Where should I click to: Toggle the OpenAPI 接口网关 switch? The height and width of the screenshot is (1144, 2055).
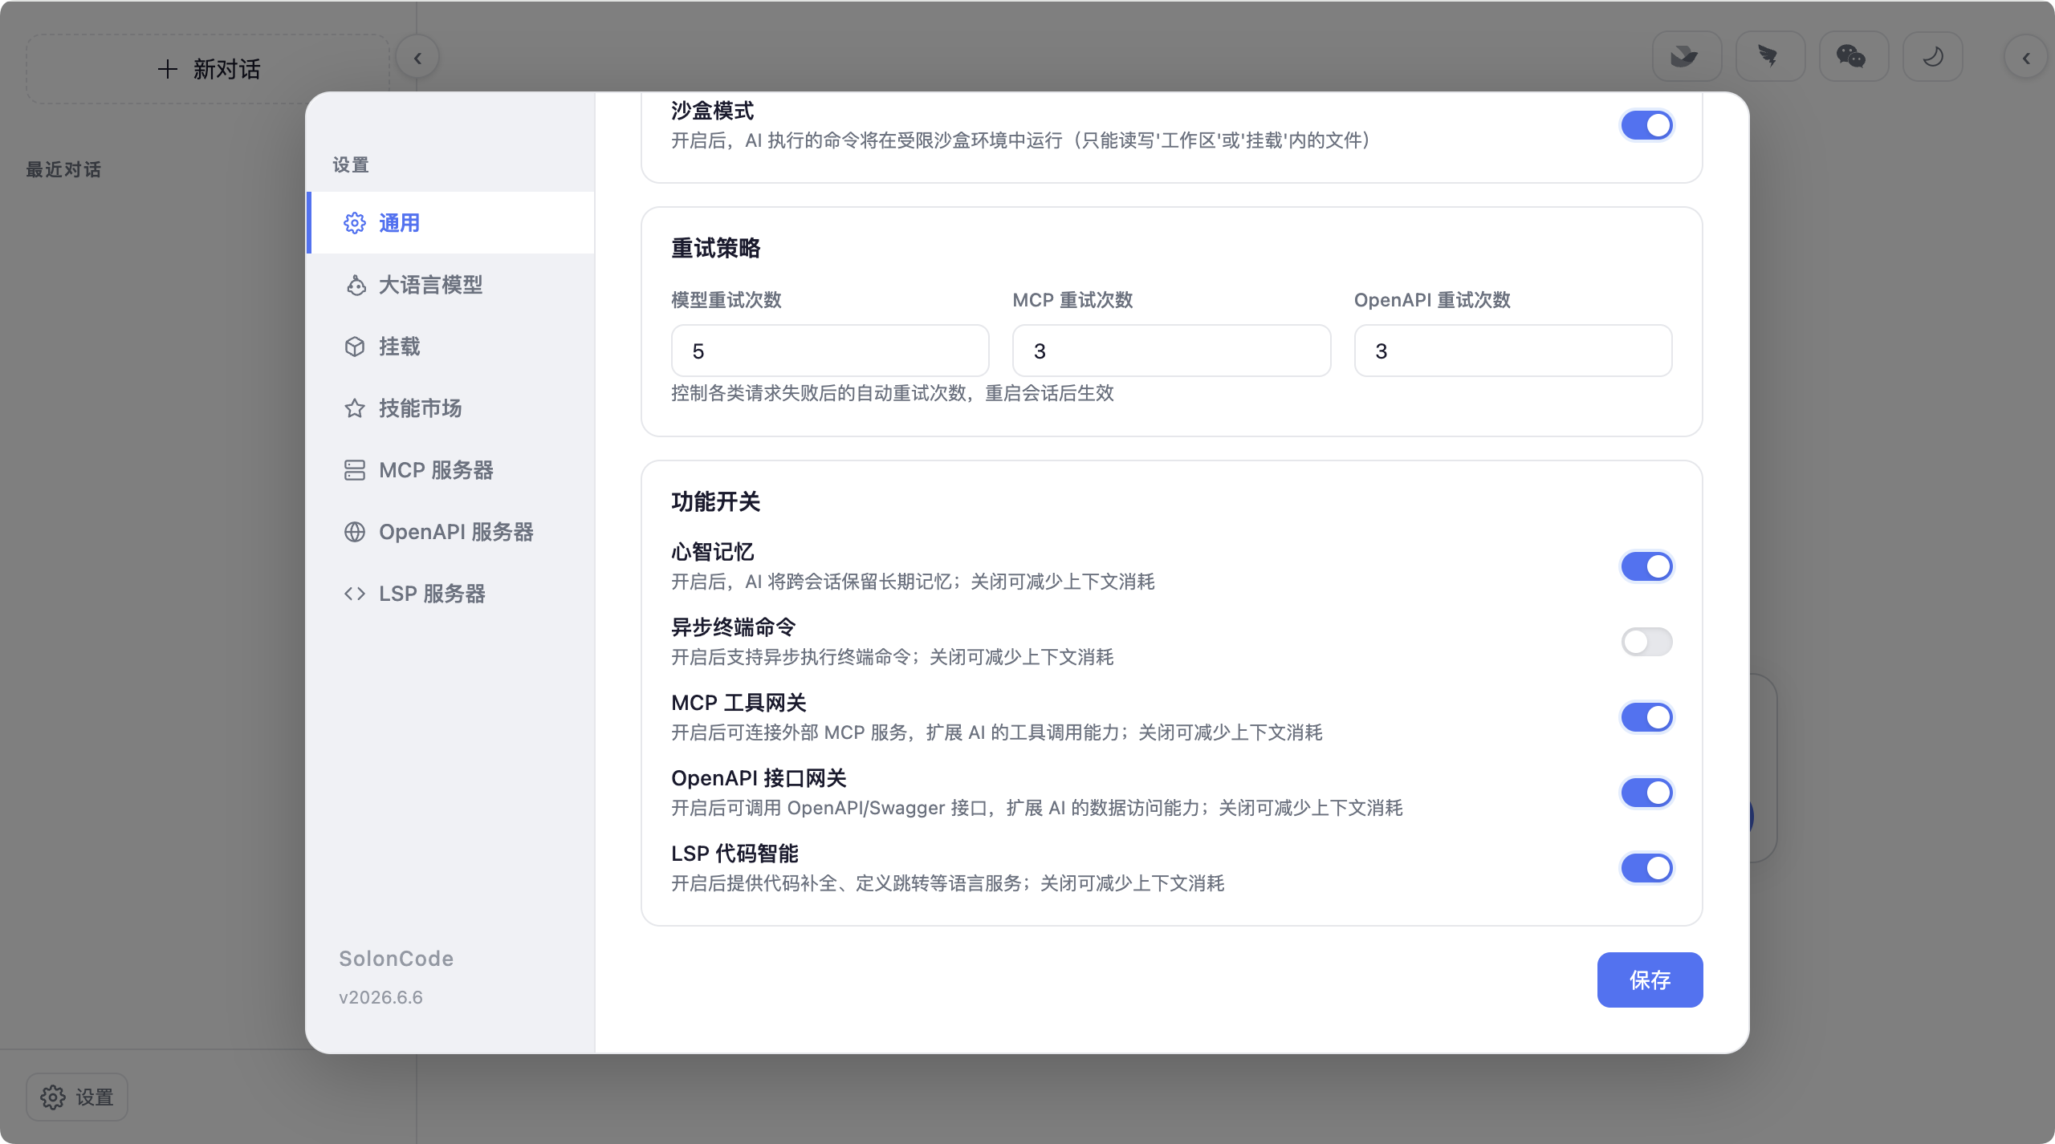tap(1646, 793)
